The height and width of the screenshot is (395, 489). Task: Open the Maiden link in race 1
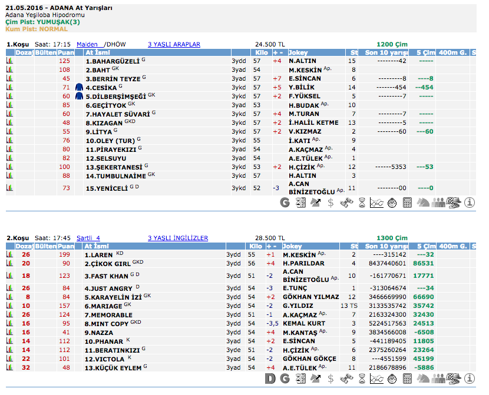pos(87,44)
